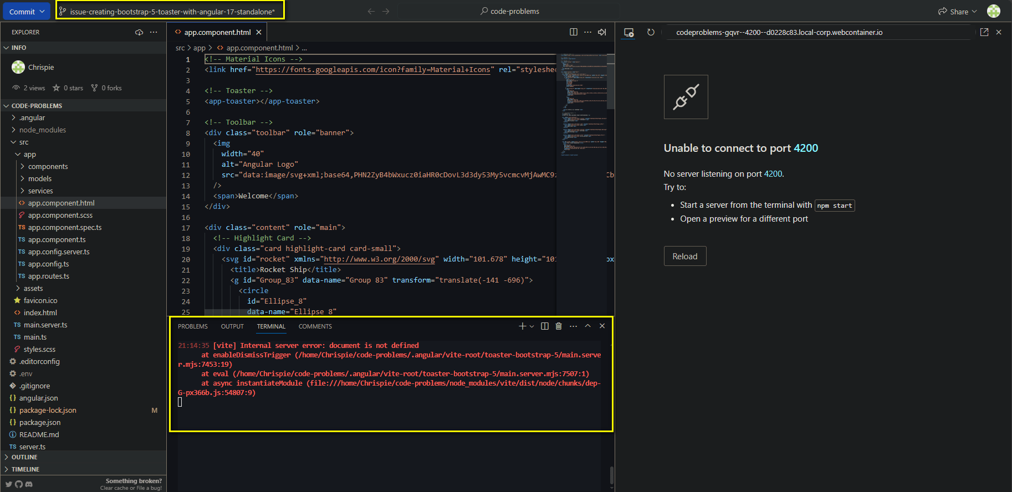Kill terminal with trash icon
The height and width of the screenshot is (492, 1012).
click(x=559, y=326)
